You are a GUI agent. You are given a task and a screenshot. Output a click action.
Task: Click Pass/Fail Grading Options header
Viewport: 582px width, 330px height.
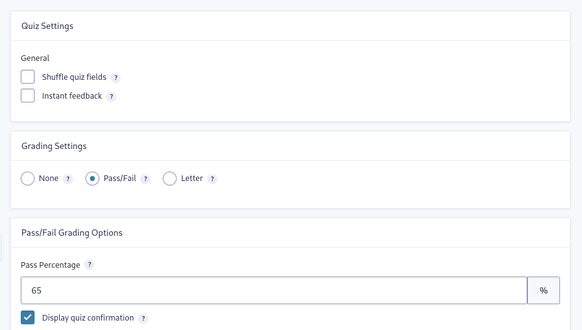[290, 233]
